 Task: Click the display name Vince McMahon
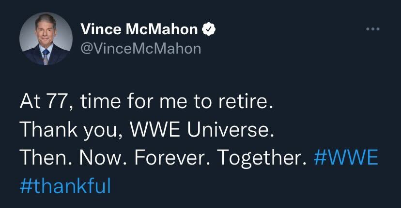[139, 29]
